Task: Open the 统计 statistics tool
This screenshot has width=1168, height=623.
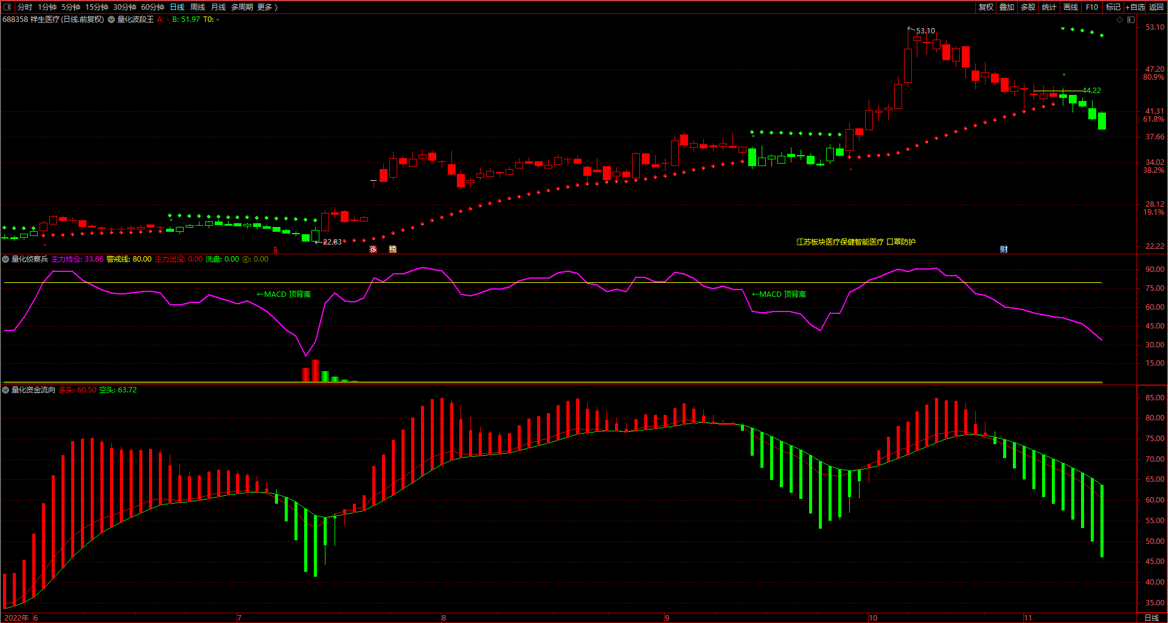Action: click(1049, 7)
